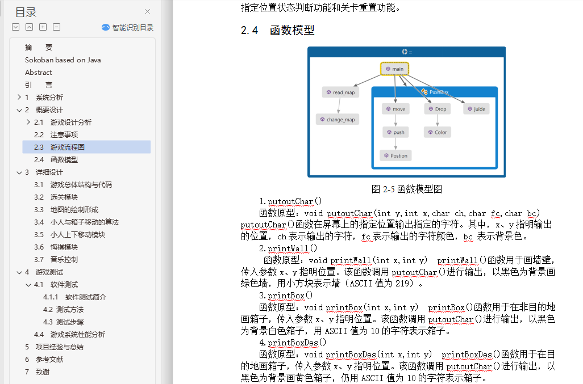Open 4.2 测试方法 entry
The width and height of the screenshot is (583, 384).
63,310
